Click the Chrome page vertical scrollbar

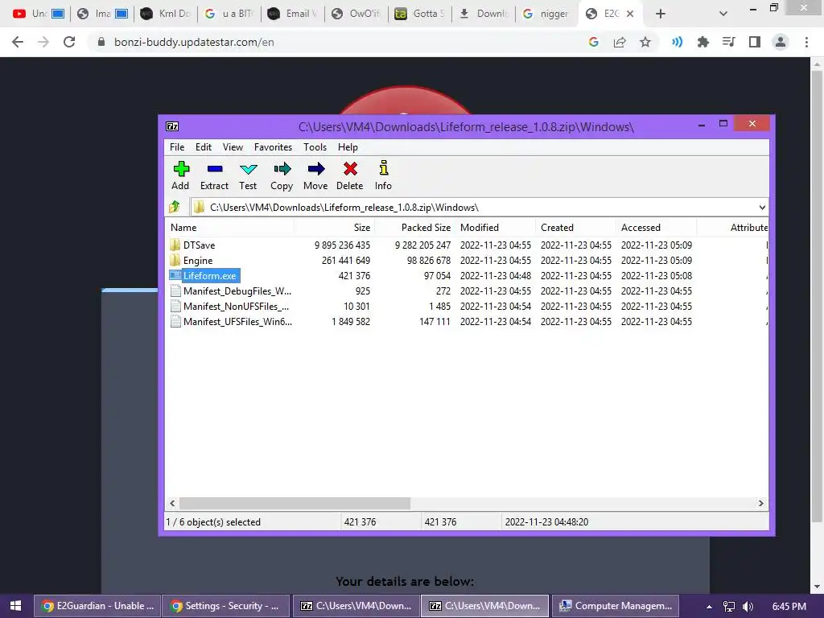[817, 297]
